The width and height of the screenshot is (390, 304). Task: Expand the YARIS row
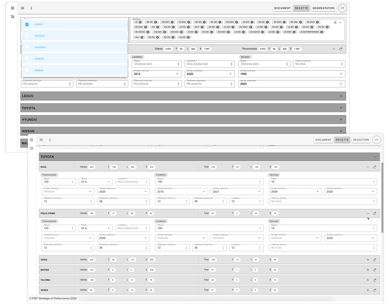coord(368,260)
